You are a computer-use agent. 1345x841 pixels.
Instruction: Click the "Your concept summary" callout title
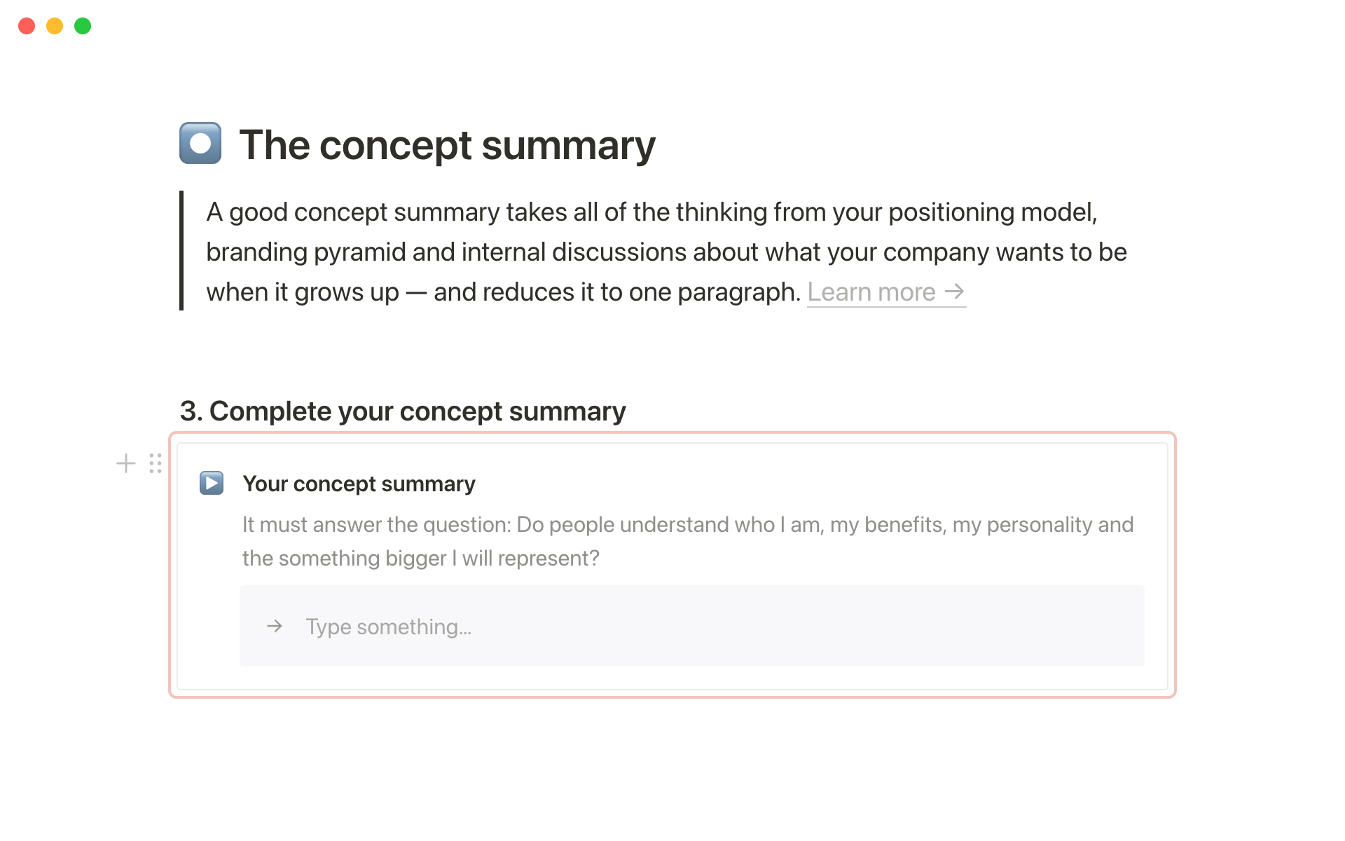(359, 484)
